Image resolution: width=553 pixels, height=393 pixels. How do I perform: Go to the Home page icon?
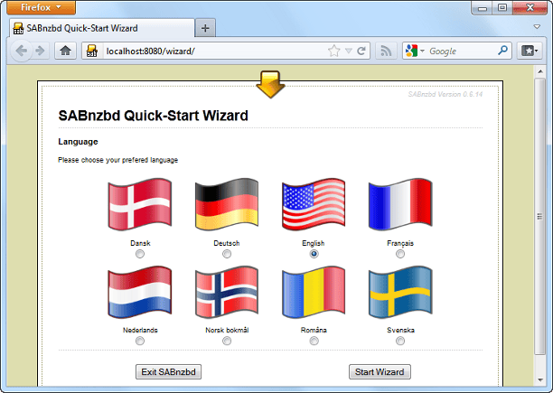(65, 51)
